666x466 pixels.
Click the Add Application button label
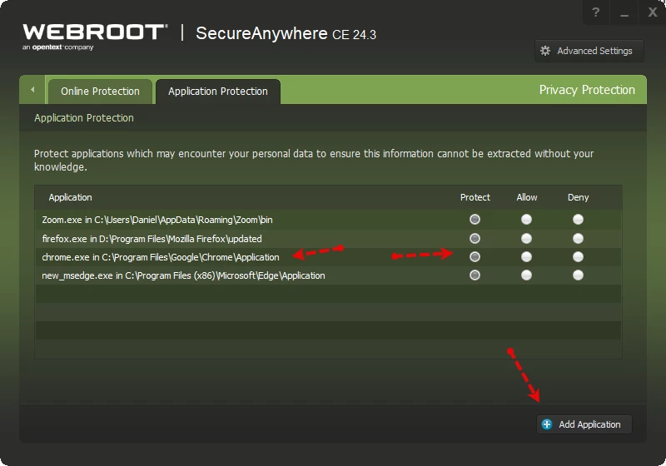[589, 424]
